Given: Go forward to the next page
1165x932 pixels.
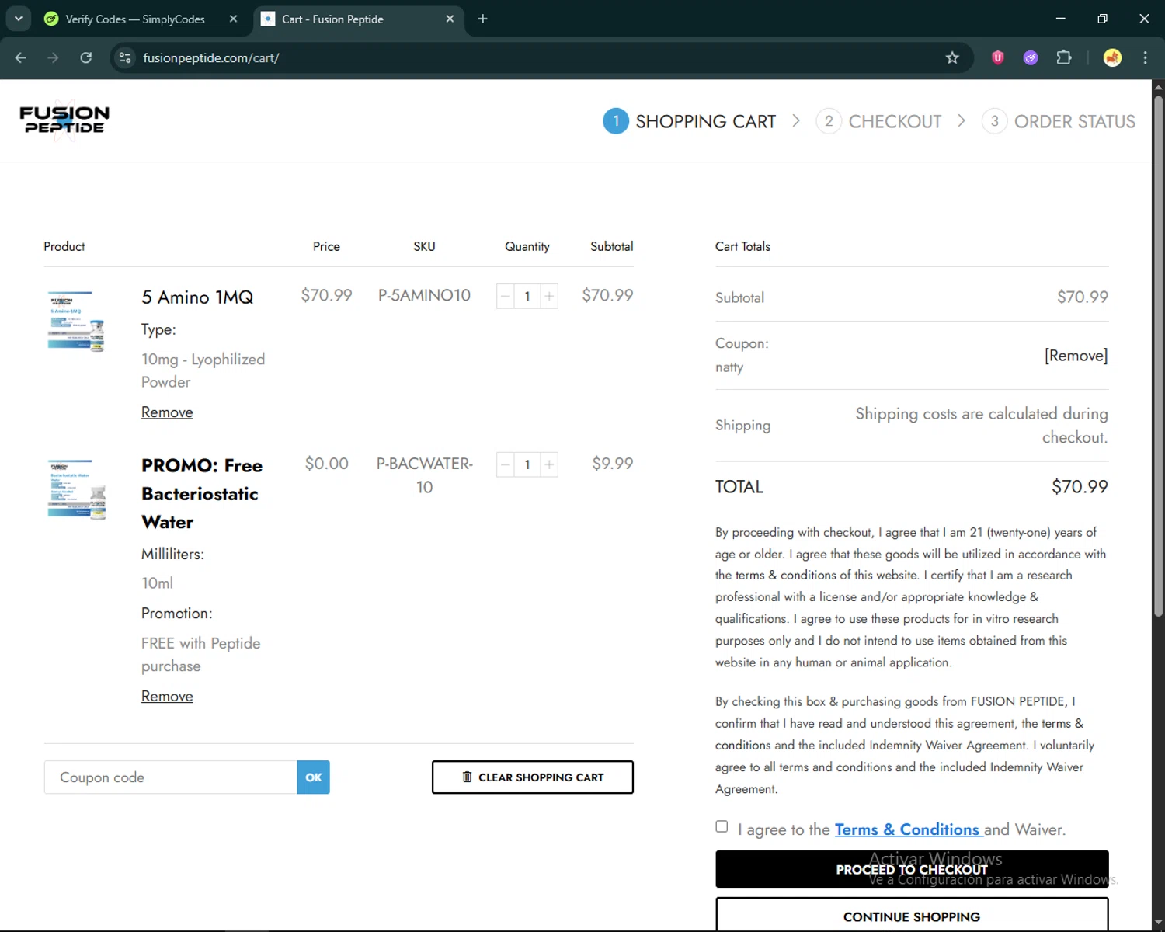Looking at the screenshot, I should pos(53,57).
